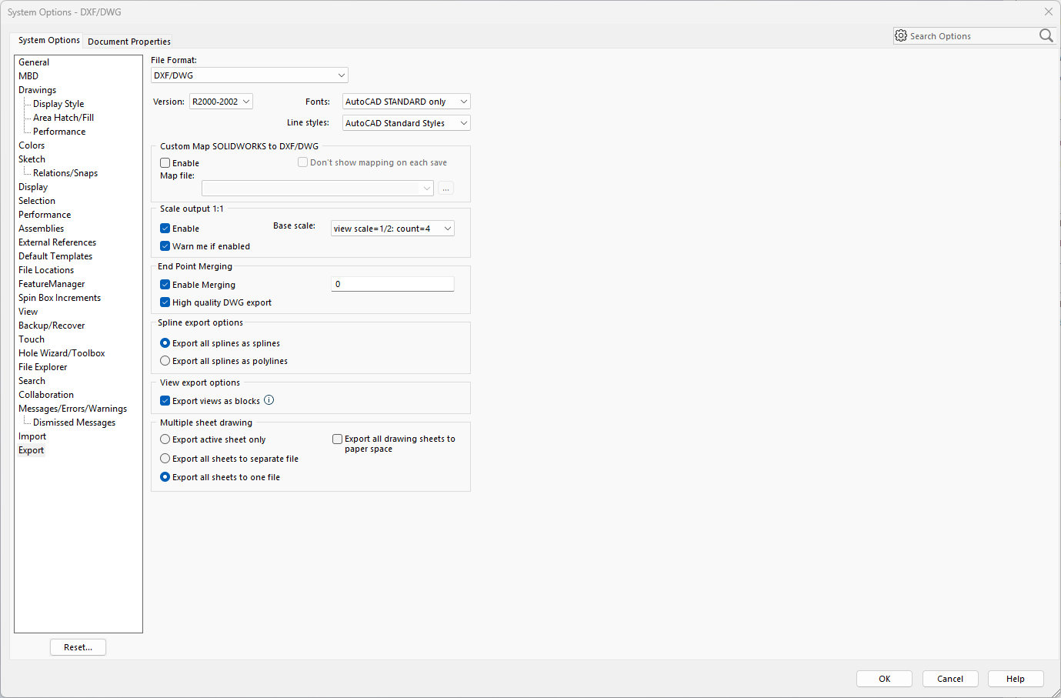The height and width of the screenshot is (698, 1061).
Task: Open the File Format dropdown
Action: tap(249, 75)
